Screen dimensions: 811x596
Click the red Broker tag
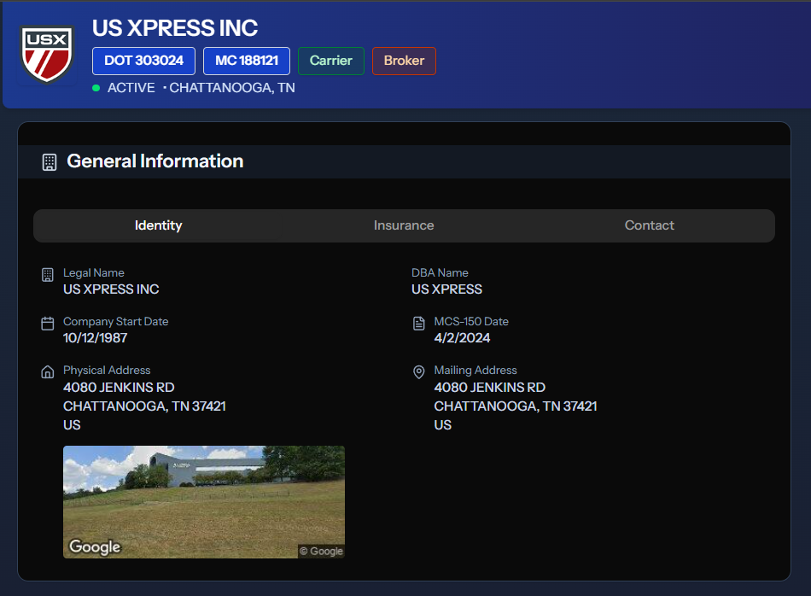pyautogui.click(x=404, y=61)
